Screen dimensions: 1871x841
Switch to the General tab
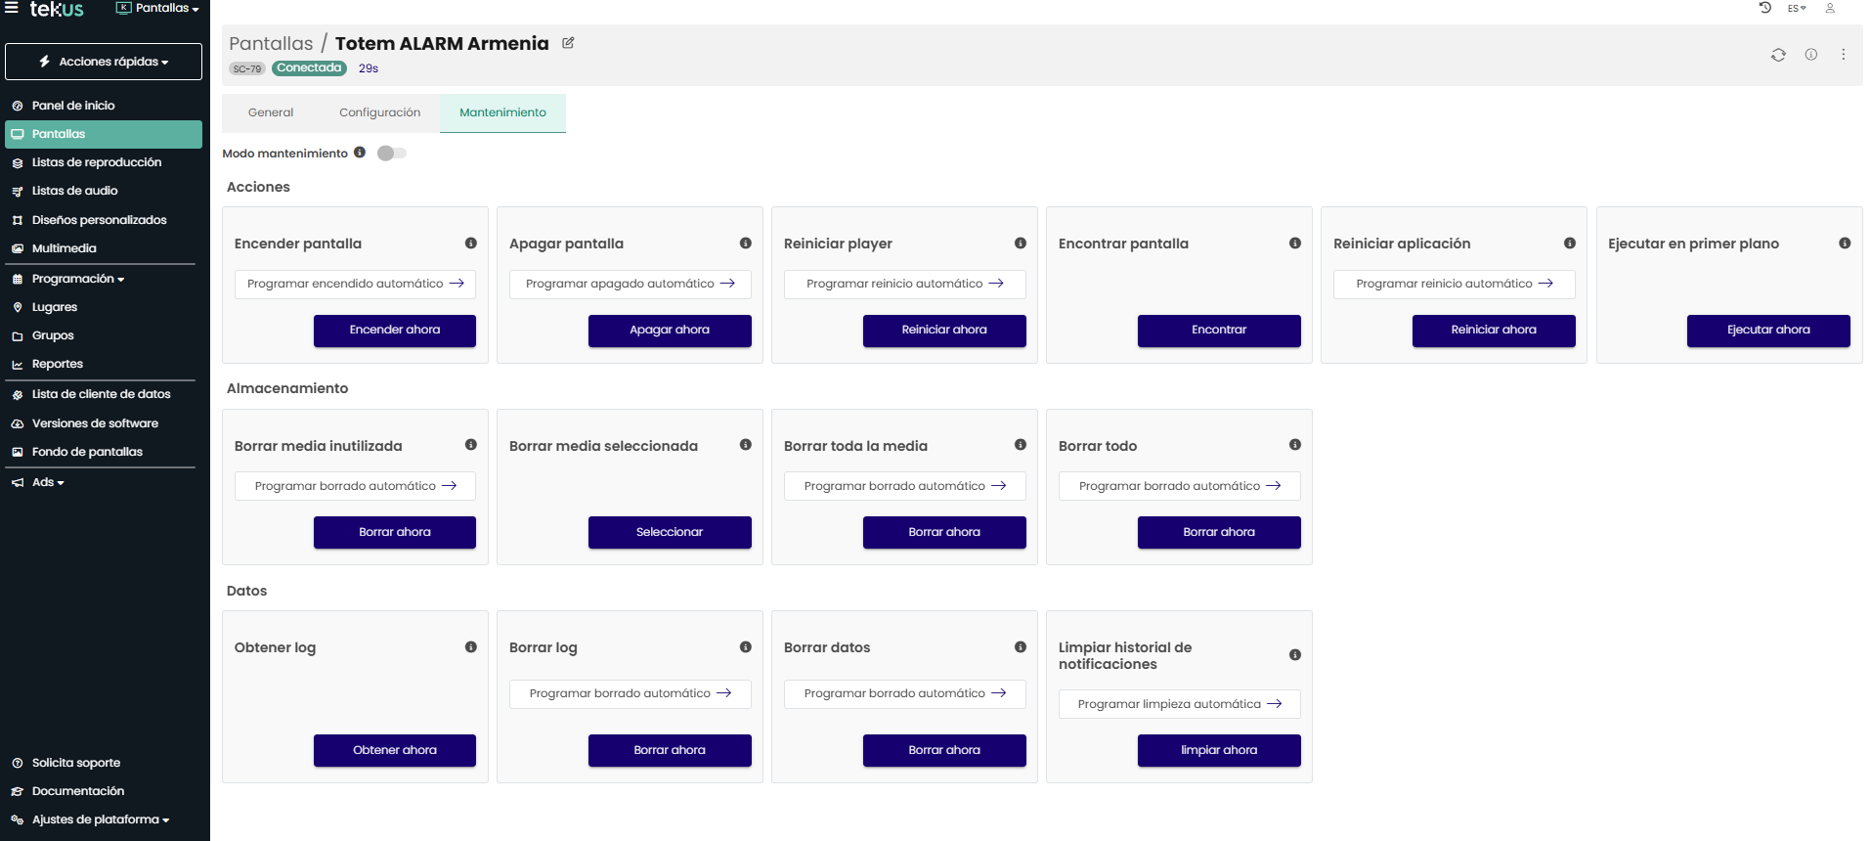coord(271,112)
